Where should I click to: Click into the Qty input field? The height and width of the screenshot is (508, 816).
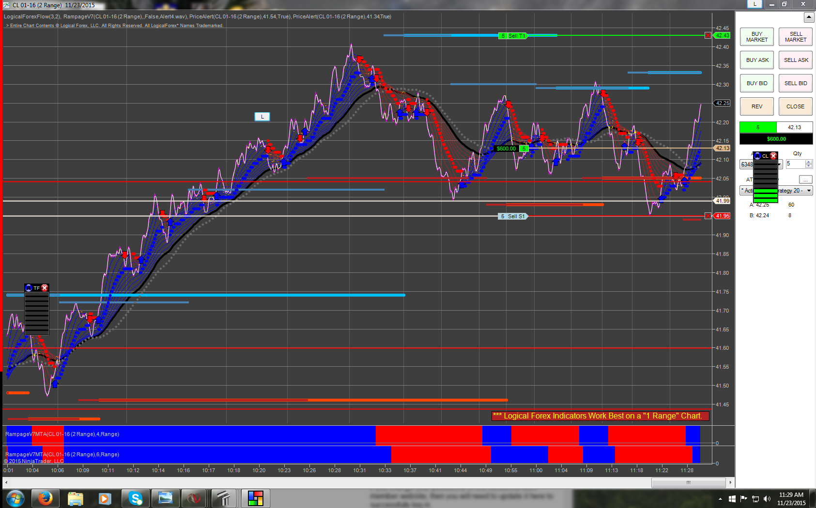pyautogui.click(x=795, y=164)
